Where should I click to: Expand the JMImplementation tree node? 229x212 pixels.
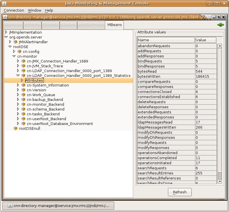(6, 32)
